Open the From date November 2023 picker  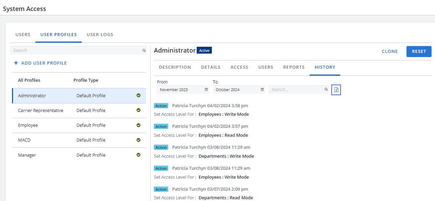point(180,90)
